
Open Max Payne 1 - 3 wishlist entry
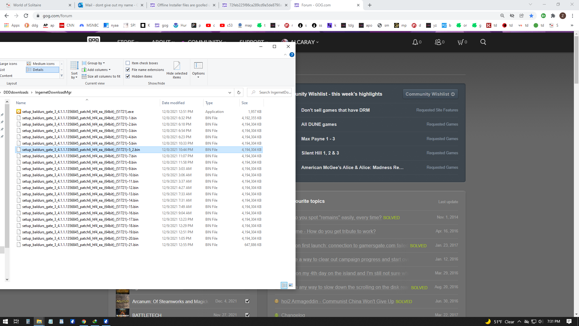pyautogui.click(x=318, y=139)
